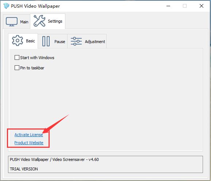
Task: Open the Pause settings tab
Action: coord(53,41)
